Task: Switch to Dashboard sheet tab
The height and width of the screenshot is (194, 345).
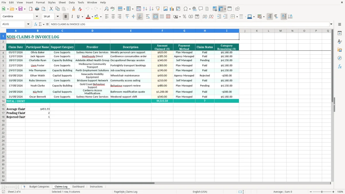Action: (x=78, y=187)
